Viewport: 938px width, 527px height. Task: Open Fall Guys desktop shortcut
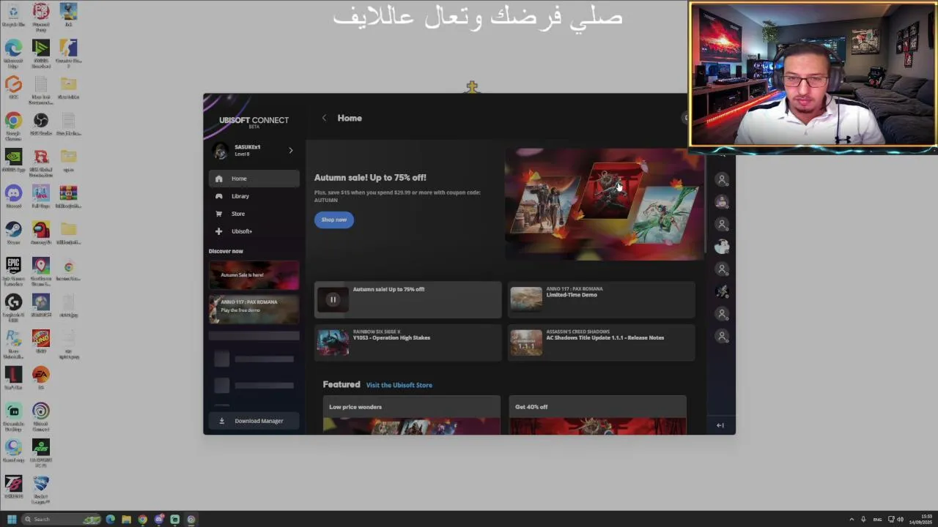coord(41,197)
